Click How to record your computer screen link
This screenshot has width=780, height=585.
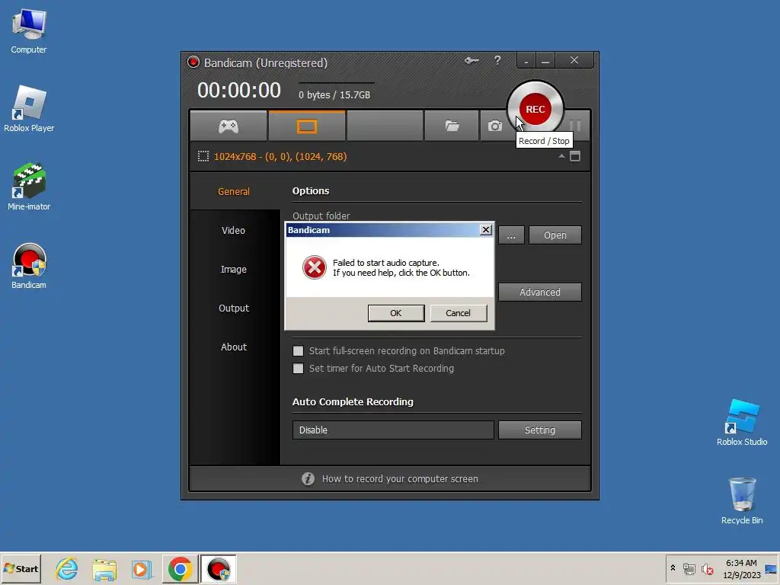tap(399, 478)
